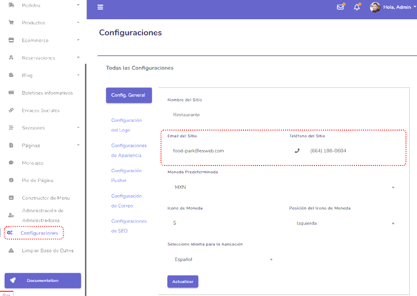The image size is (417, 296).
Task: Click the Limpiar Base de Datos warning icon
Action: (x=11, y=250)
